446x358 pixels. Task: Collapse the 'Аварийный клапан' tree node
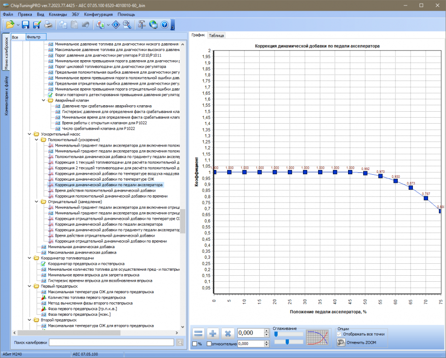44,100
